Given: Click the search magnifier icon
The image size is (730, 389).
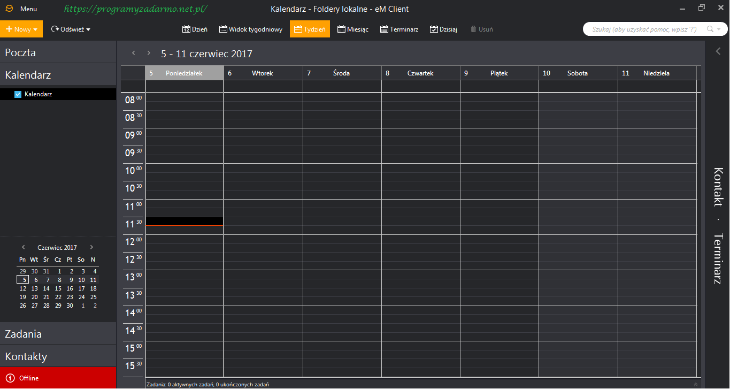Looking at the screenshot, I should point(710,29).
